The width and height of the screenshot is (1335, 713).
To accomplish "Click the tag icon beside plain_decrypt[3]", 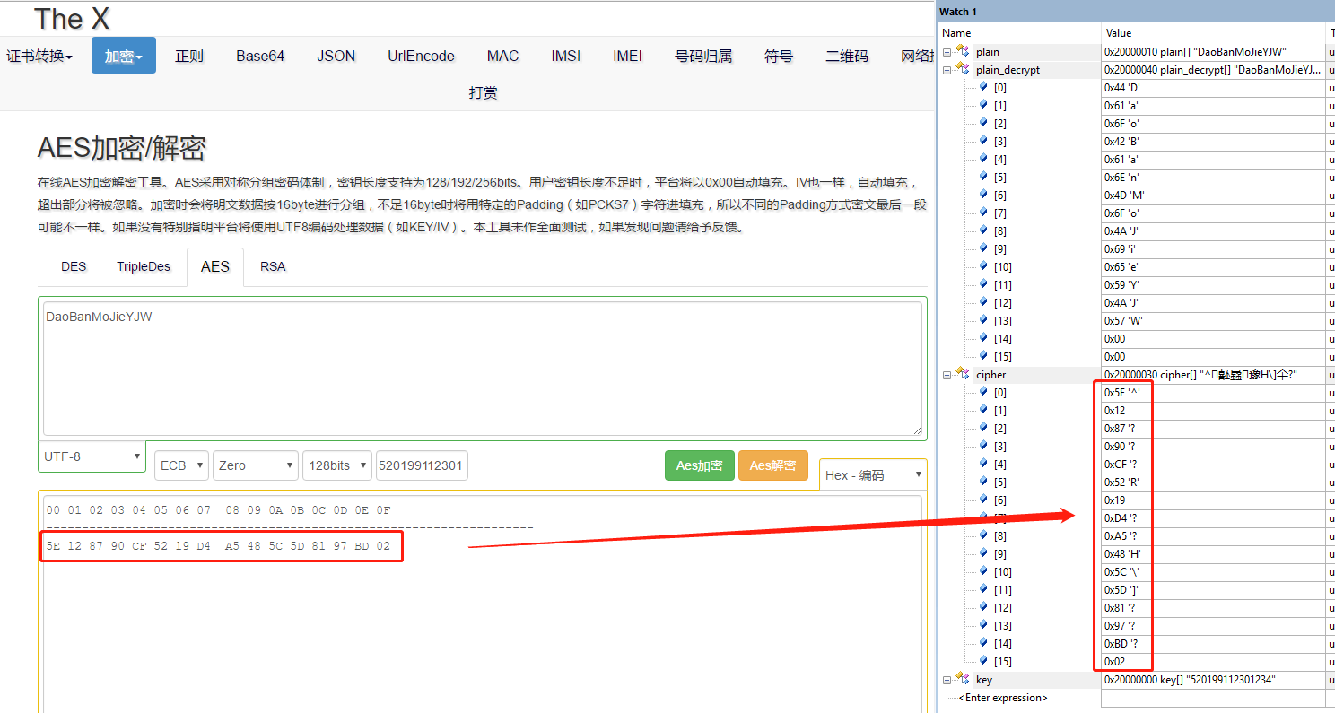I will coord(983,141).
